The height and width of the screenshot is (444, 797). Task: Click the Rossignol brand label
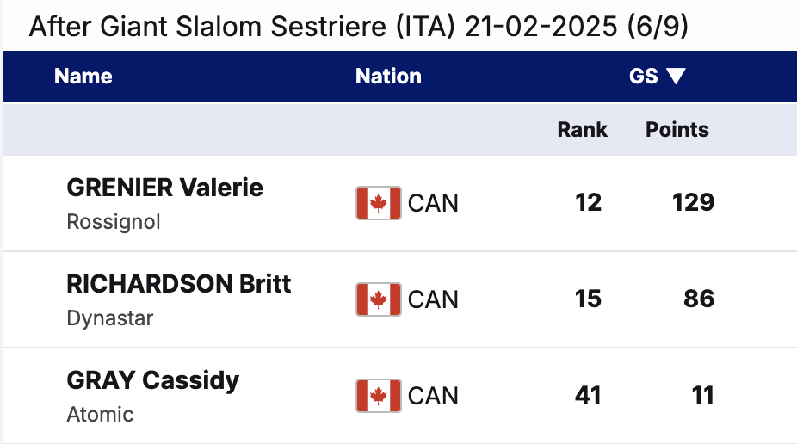pyautogui.click(x=114, y=222)
